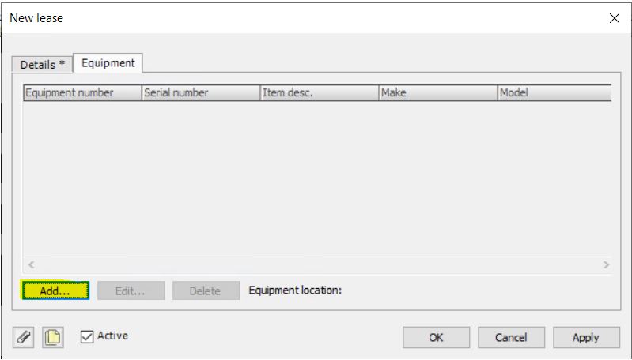Click the notes page icon button
The image size is (632, 360).
(53, 337)
